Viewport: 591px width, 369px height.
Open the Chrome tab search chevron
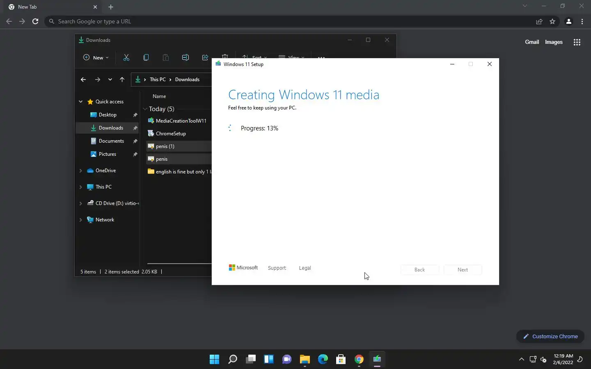[525, 6]
